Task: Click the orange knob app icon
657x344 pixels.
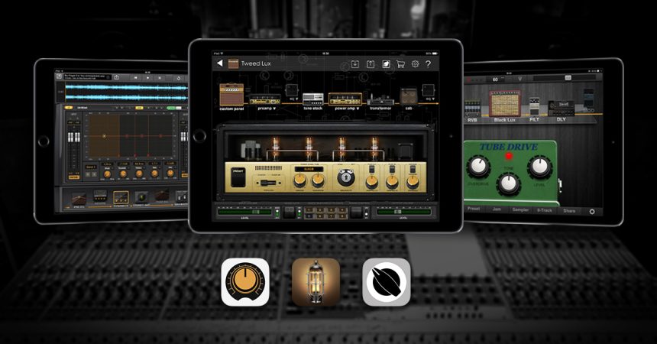Action: [245, 282]
